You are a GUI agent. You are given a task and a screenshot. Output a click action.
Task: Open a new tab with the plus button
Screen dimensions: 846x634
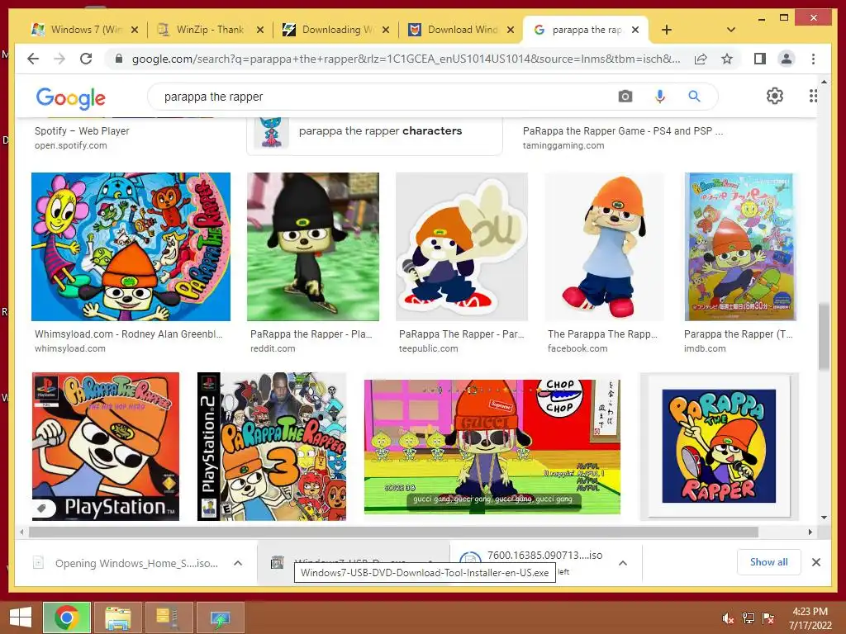667,30
